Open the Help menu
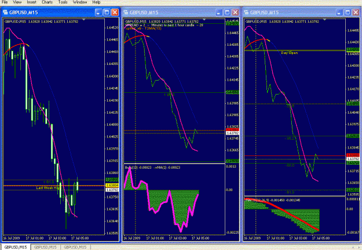 click(96, 2)
